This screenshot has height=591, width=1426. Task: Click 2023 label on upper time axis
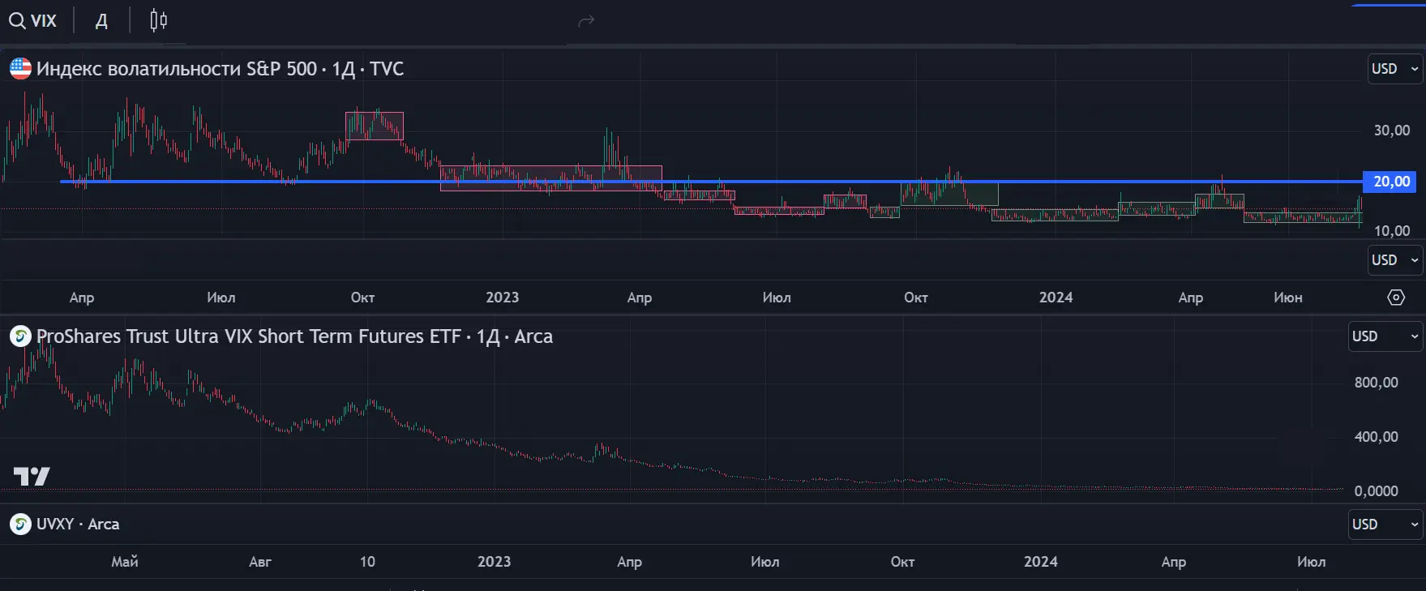502,298
